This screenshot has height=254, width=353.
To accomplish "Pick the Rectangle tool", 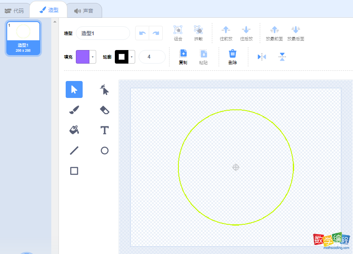I will click(x=74, y=170).
